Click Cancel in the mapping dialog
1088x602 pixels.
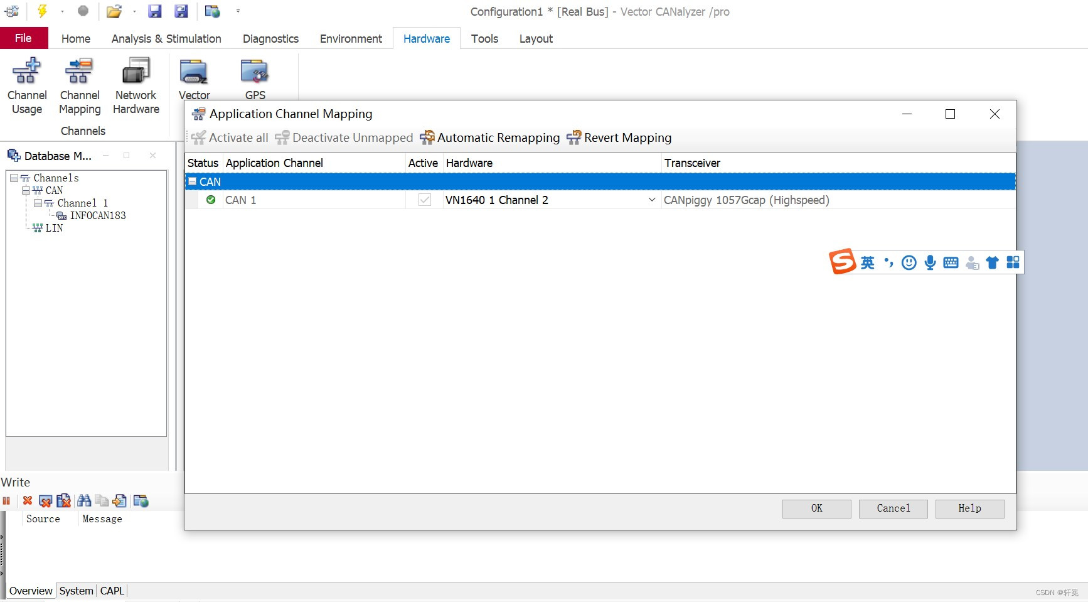pyautogui.click(x=893, y=508)
